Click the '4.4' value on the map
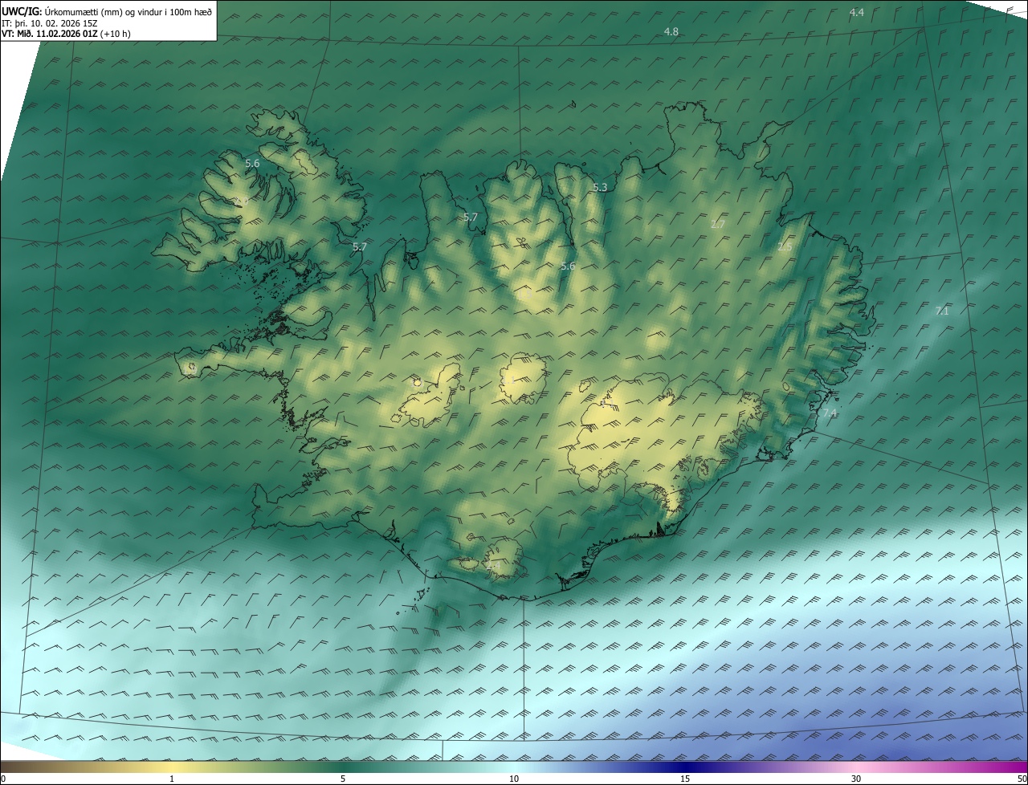The width and height of the screenshot is (1028, 785). (857, 12)
